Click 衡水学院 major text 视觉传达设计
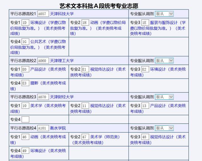Screen dimensions: 202x161 (x=162, y=137)
